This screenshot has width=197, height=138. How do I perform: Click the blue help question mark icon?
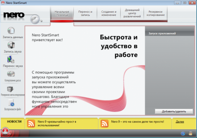183,134
